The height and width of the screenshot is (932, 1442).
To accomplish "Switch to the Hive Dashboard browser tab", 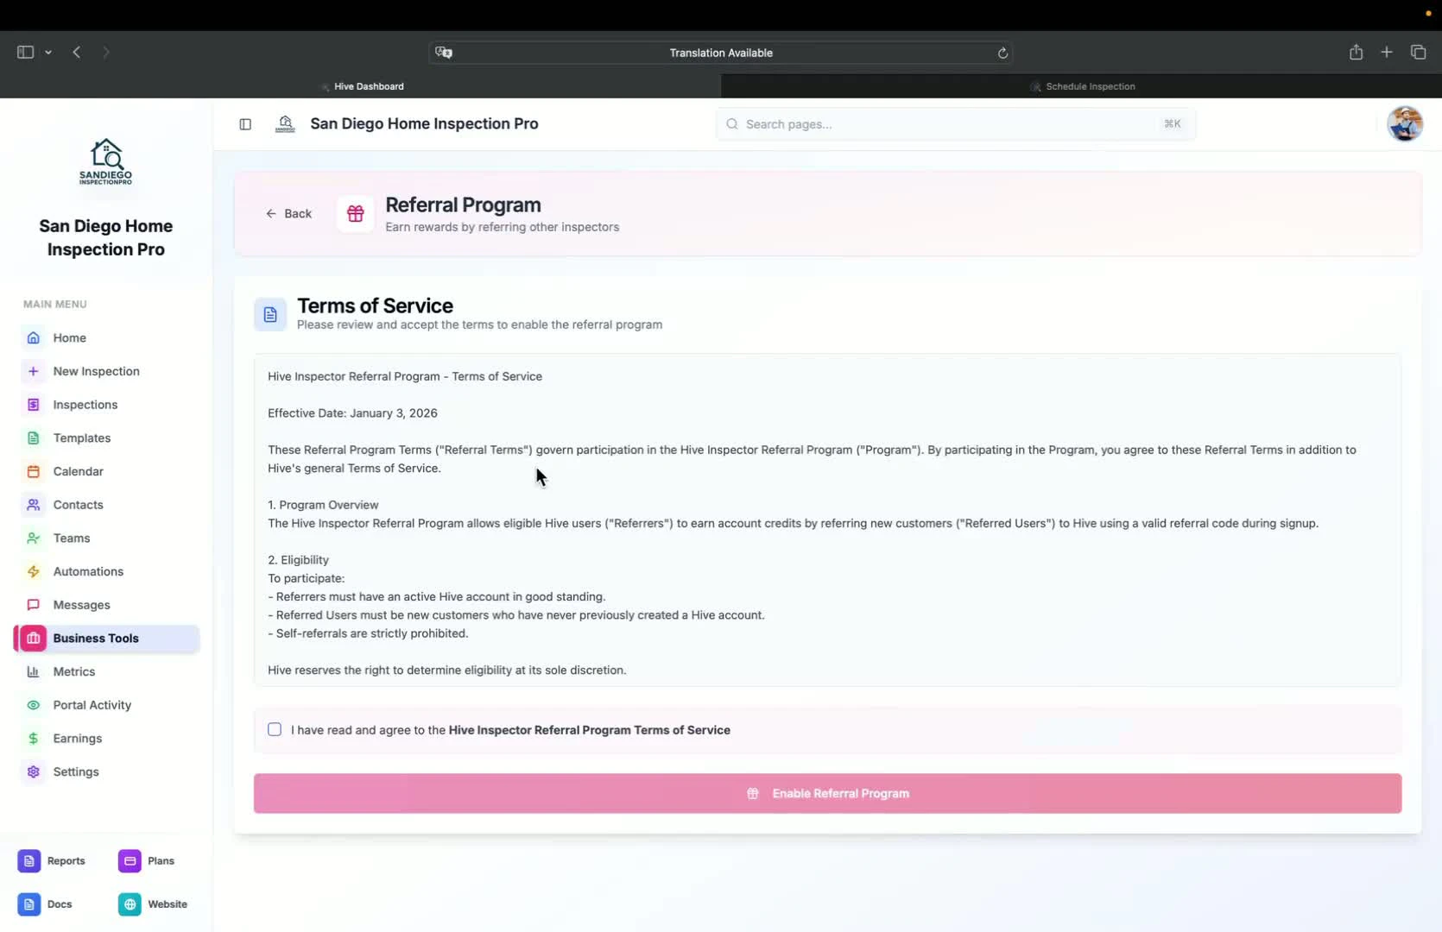I will point(361,86).
